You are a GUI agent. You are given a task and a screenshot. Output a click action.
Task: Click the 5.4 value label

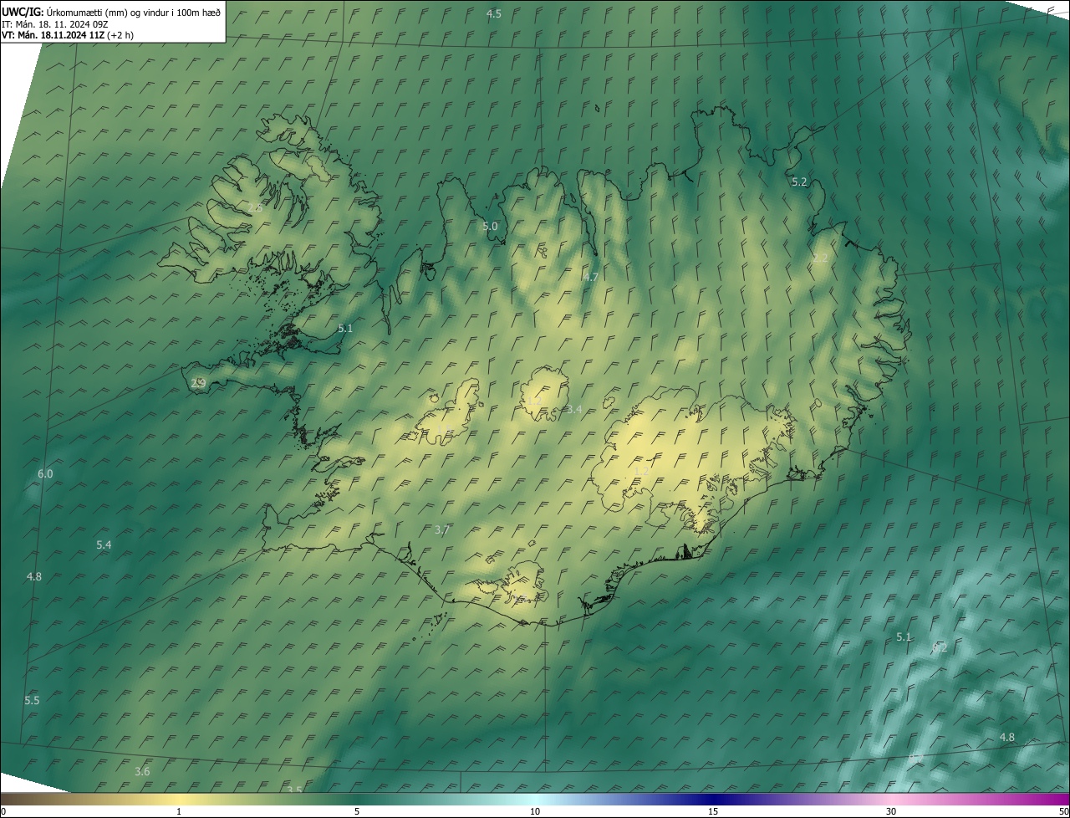(104, 544)
